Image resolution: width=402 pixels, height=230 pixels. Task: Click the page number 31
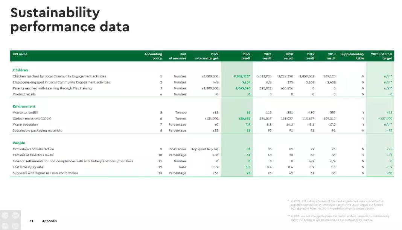[32, 221]
